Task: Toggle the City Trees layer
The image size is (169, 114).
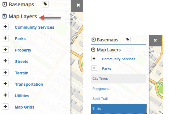Action: (x=119, y=79)
